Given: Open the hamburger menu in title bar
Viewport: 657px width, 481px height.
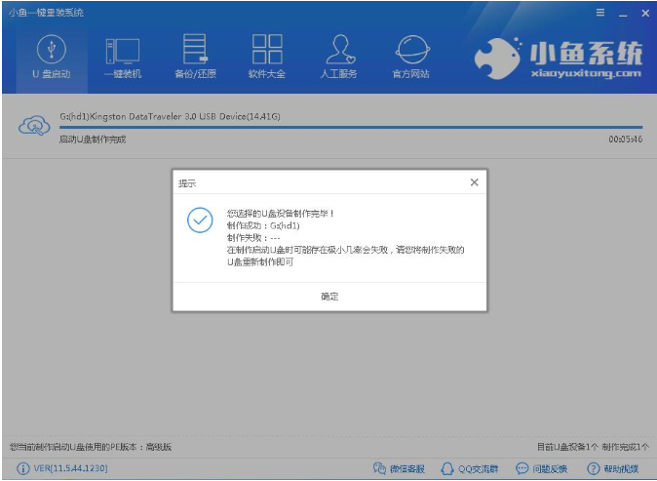Looking at the screenshot, I should click(x=600, y=13).
